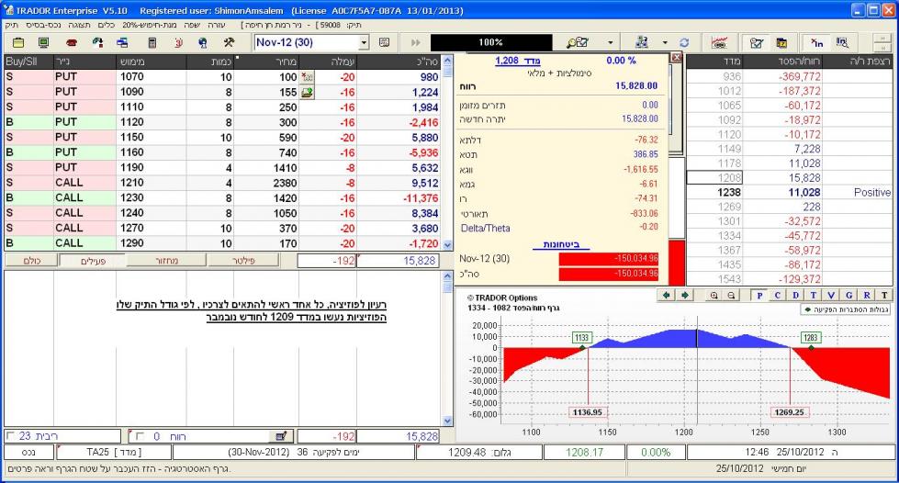Open the Nov-12 (30) expiry dropdown
The image size is (899, 483).
tap(364, 43)
